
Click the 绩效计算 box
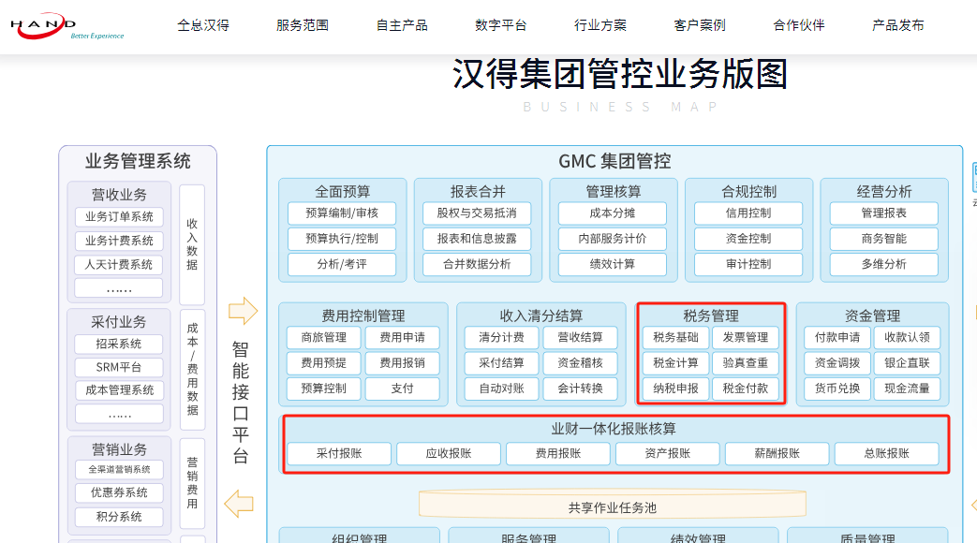tap(613, 264)
